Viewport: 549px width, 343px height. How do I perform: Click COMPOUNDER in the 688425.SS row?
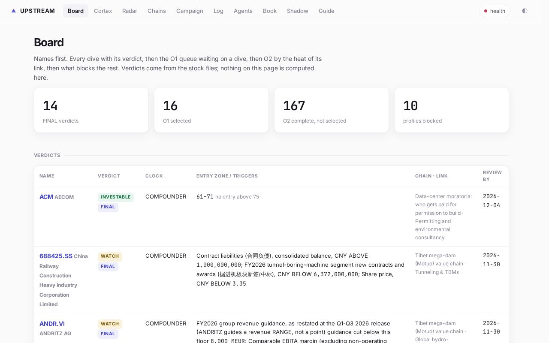point(166,256)
